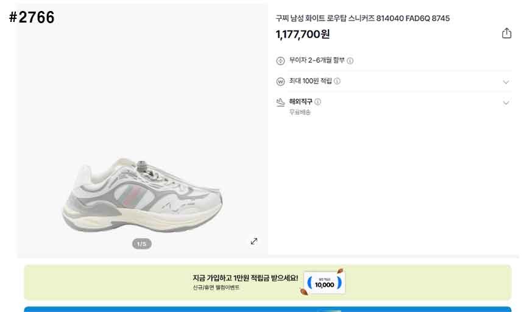524x312 pixels.
Task: Expand the 해외직구 shipping details chevron
Action: (x=506, y=102)
